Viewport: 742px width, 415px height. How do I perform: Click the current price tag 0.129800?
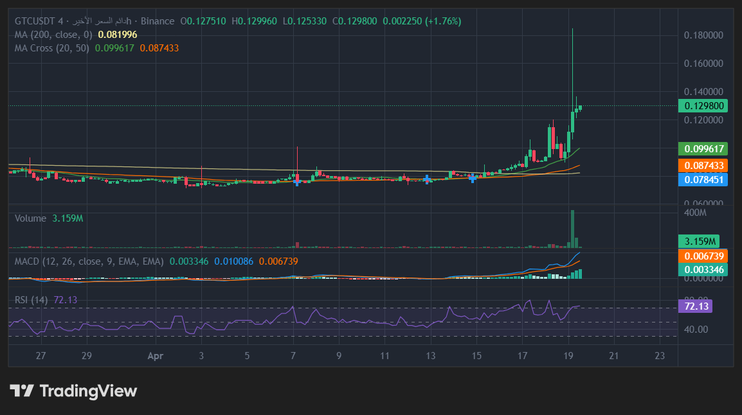point(703,106)
